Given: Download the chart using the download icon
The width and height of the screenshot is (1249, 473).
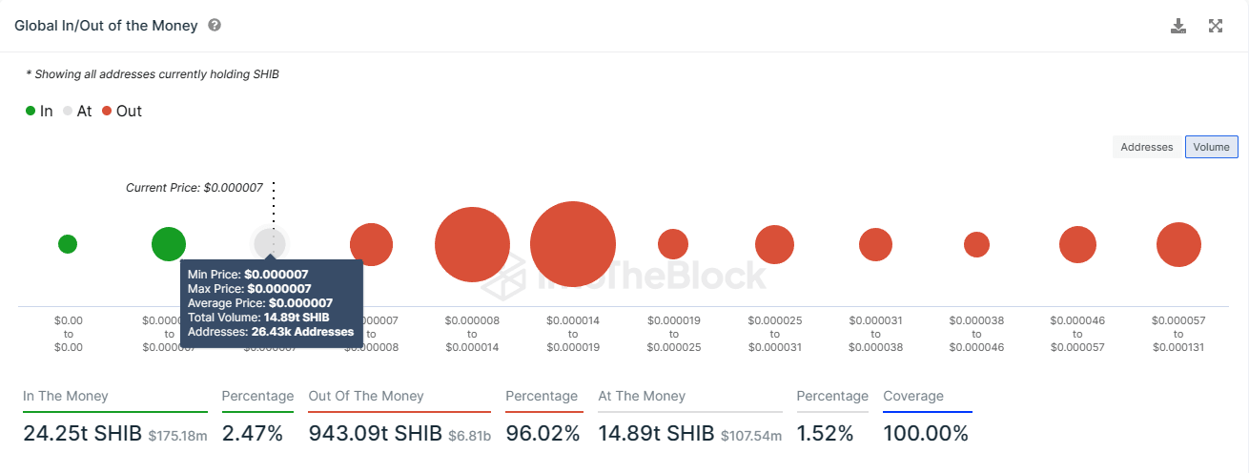Looking at the screenshot, I should [x=1178, y=26].
